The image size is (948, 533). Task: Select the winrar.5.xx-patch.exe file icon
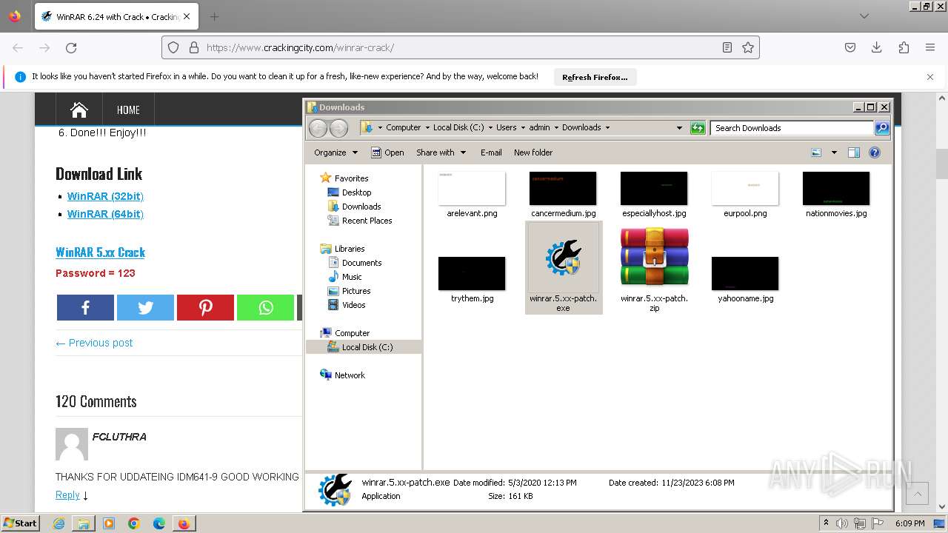pyautogui.click(x=563, y=258)
